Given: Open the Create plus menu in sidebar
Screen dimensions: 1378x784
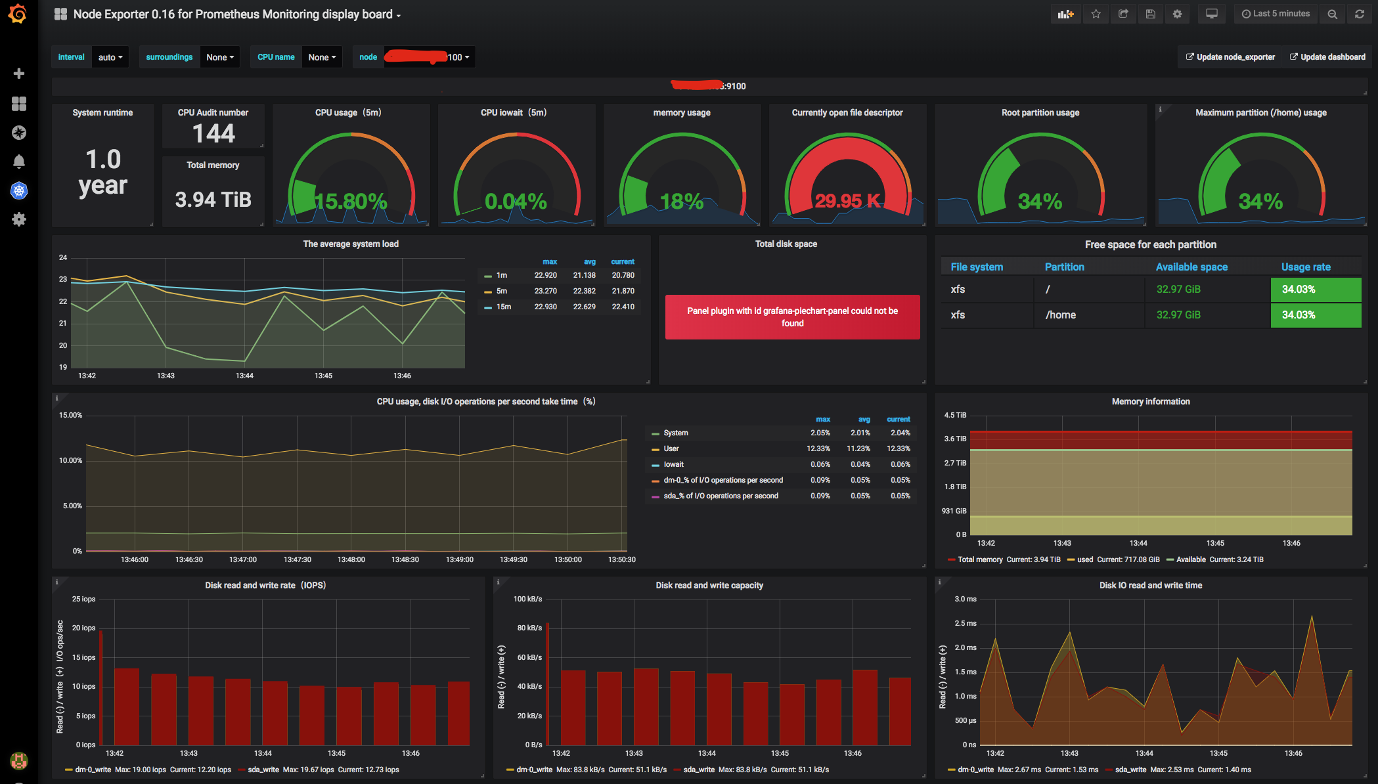Looking at the screenshot, I should (19, 74).
